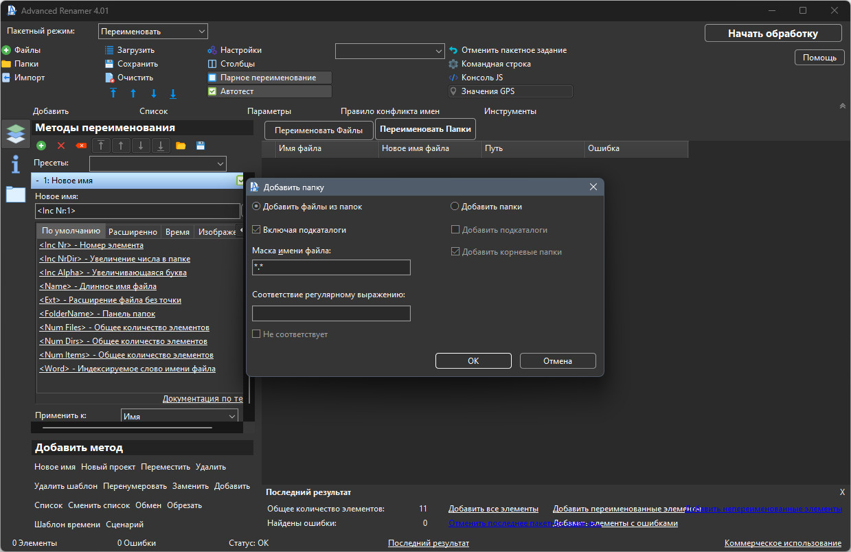Click the green add method icon
The height and width of the screenshot is (552, 851).
41,146
